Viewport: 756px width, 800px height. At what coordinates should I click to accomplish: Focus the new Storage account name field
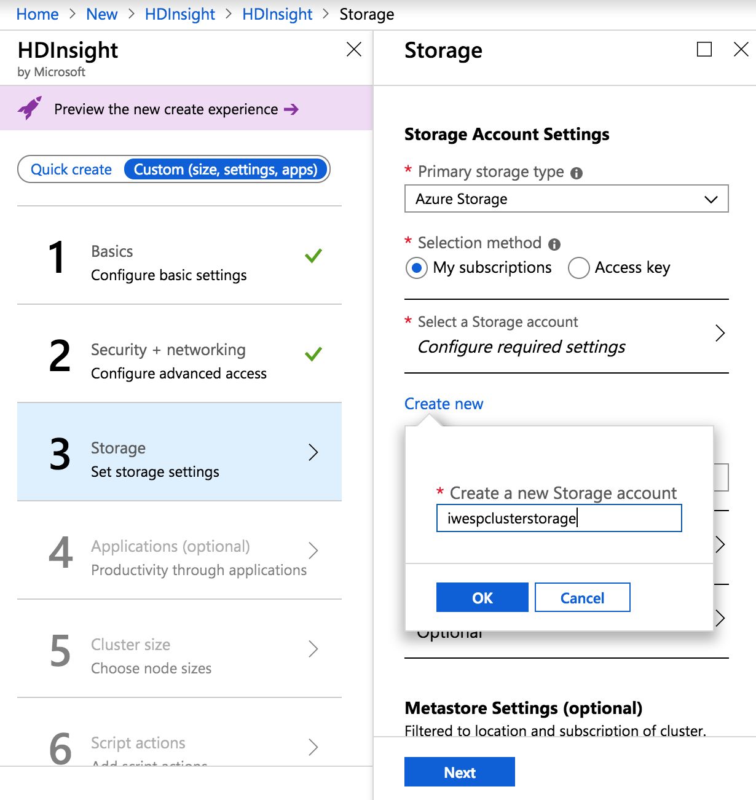click(x=559, y=518)
